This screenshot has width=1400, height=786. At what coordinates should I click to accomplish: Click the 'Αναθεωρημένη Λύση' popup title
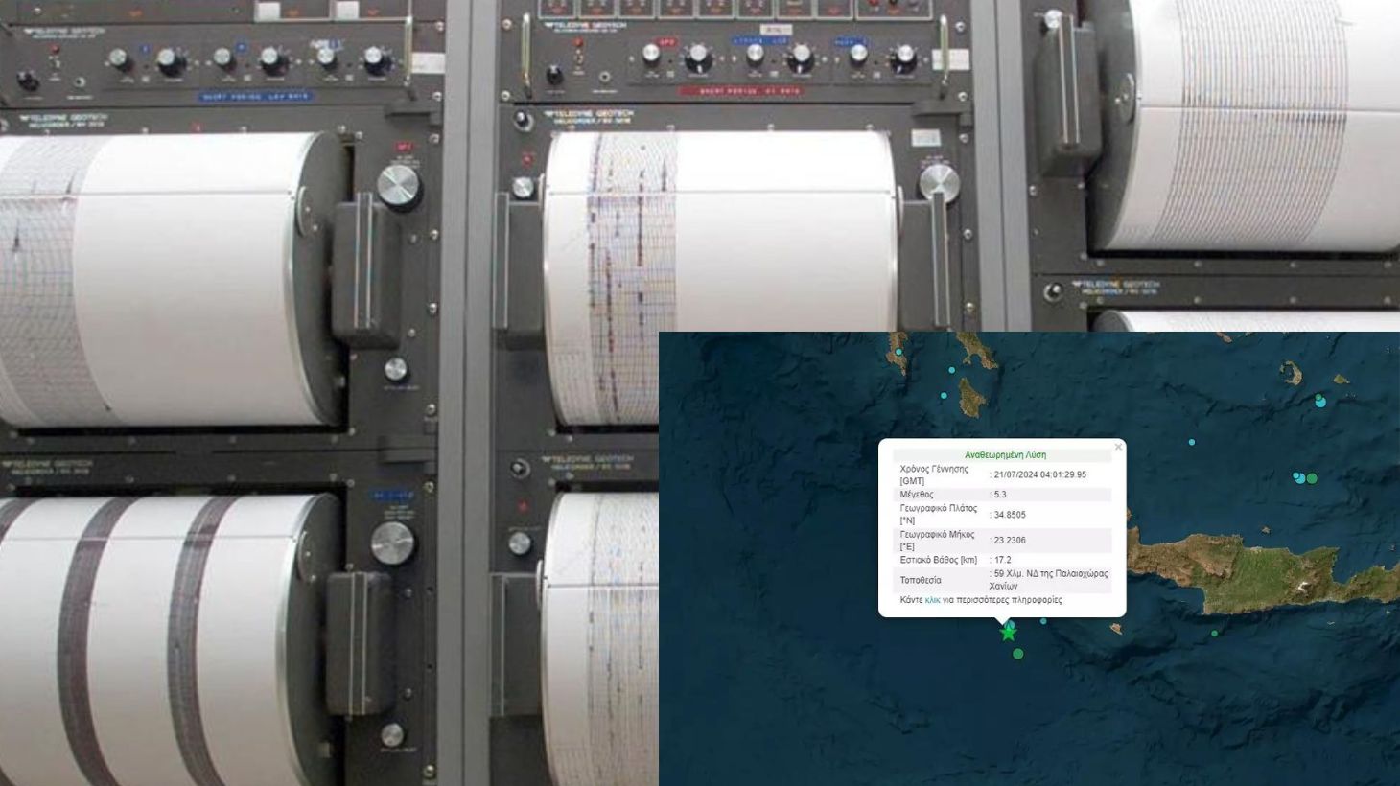point(1005,455)
